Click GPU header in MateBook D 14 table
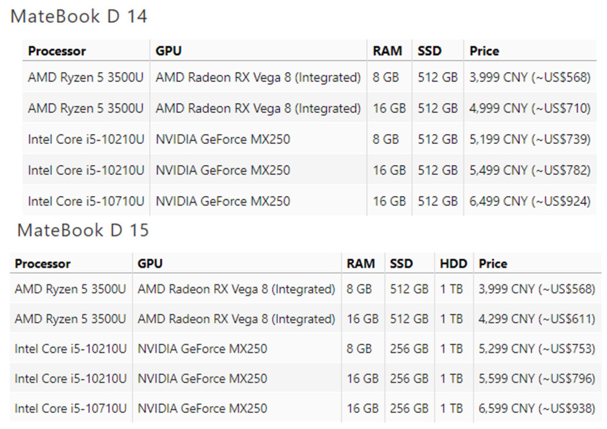Viewport: 607px width, 429px height. click(169, 51)
